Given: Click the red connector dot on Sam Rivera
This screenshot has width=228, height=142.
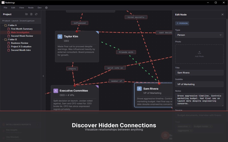Looking at the screenshot, I should coord(159,83).
